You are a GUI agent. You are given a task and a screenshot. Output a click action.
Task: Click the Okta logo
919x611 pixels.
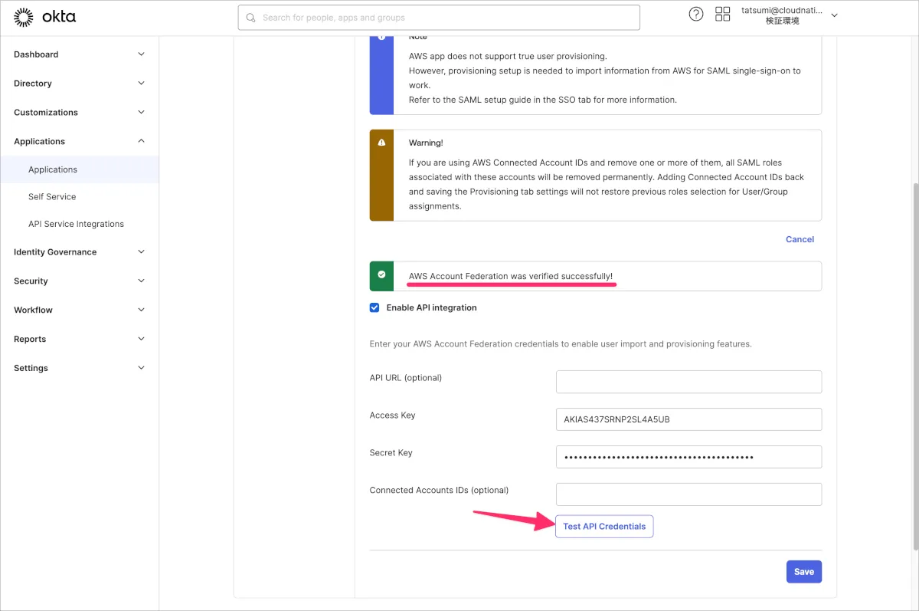tap(45, 17)
